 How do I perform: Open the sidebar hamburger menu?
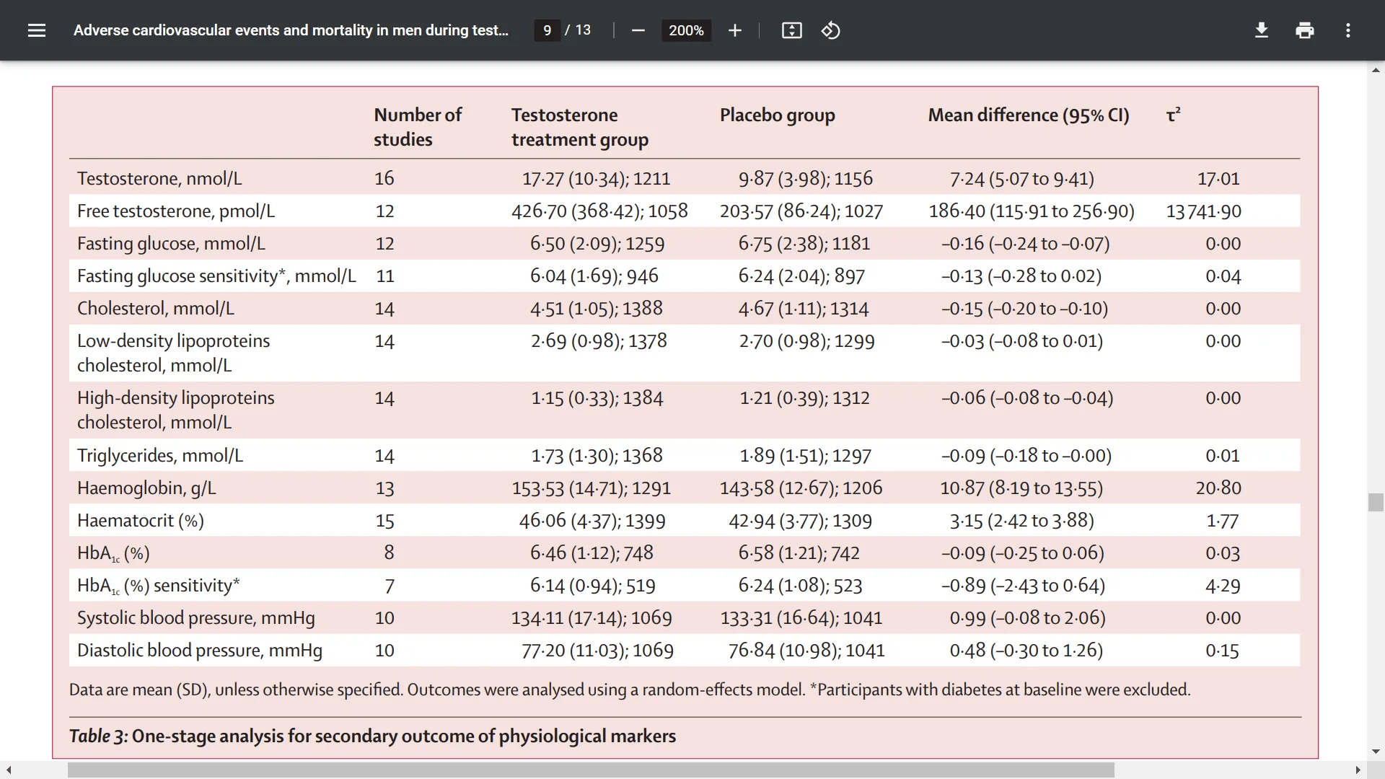37,30
